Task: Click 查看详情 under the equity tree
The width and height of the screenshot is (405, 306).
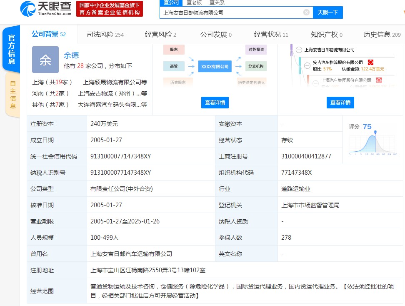Action: point(340,103)
